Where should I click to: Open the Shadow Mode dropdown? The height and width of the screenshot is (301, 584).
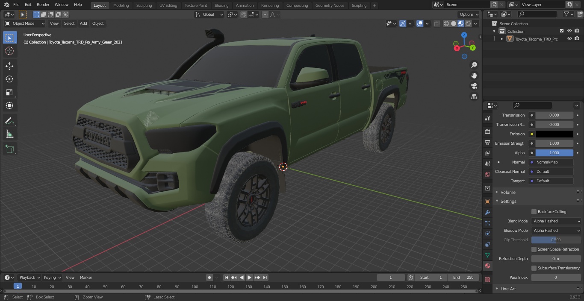click(556, 231)
